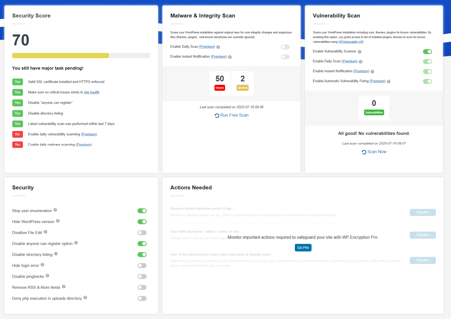The height and width of the screenshot is (319, 451).
Task: Open the site health link
Action: 92,92
